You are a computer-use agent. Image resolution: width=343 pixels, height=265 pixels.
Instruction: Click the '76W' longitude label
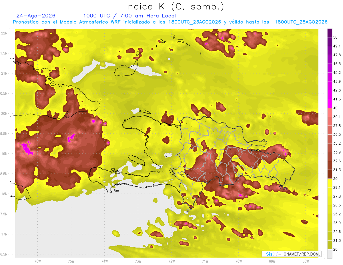[37, 261]
